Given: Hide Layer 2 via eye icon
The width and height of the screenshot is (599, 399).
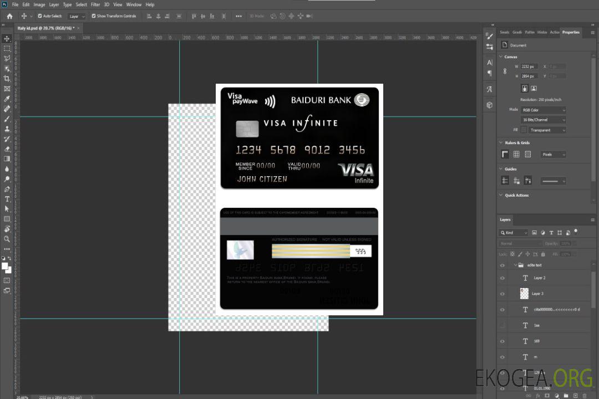Looking at the screenshot, I should click(x=502, y=278).
